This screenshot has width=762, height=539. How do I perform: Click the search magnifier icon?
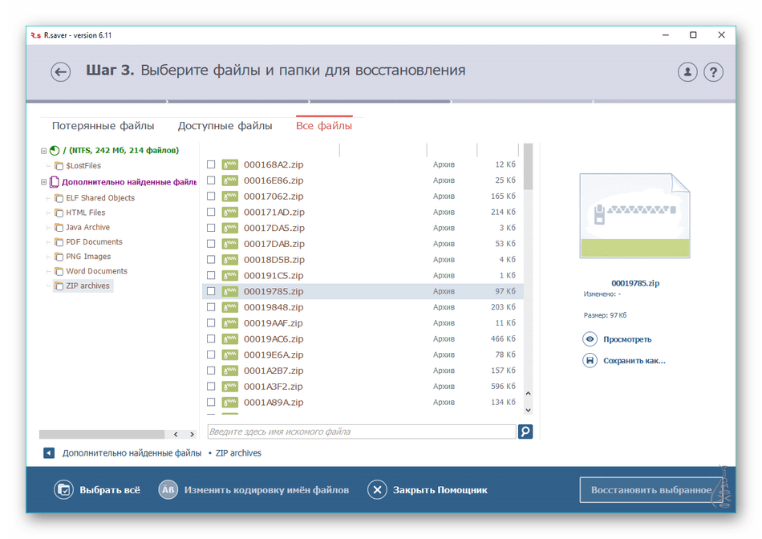click(525, 432)
